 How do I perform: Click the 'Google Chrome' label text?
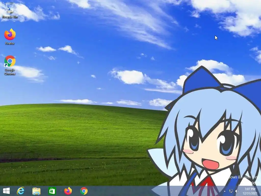10,72
